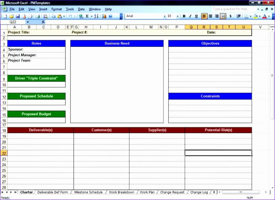Click the fx insert function button

point(43,22)
